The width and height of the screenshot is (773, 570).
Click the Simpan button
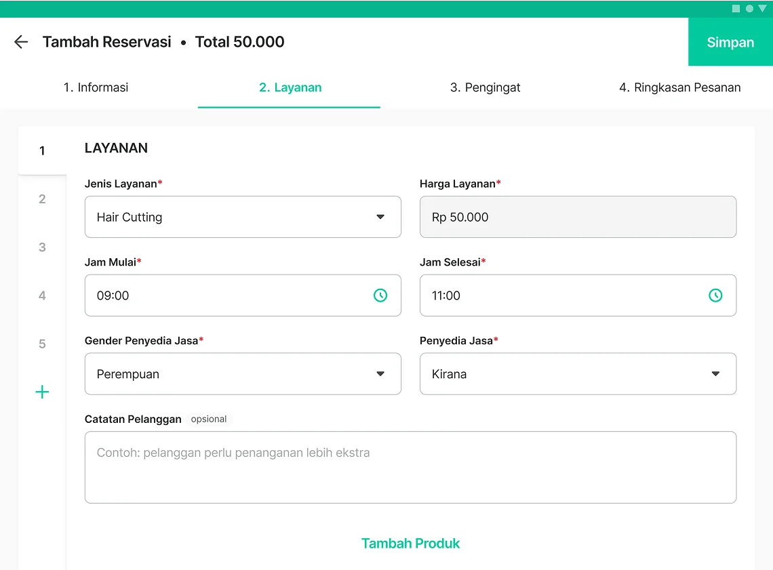(730, 42)
